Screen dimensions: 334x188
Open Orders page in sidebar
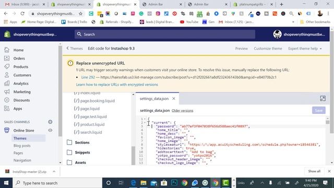pyautogui.click(x=19, y=58)
